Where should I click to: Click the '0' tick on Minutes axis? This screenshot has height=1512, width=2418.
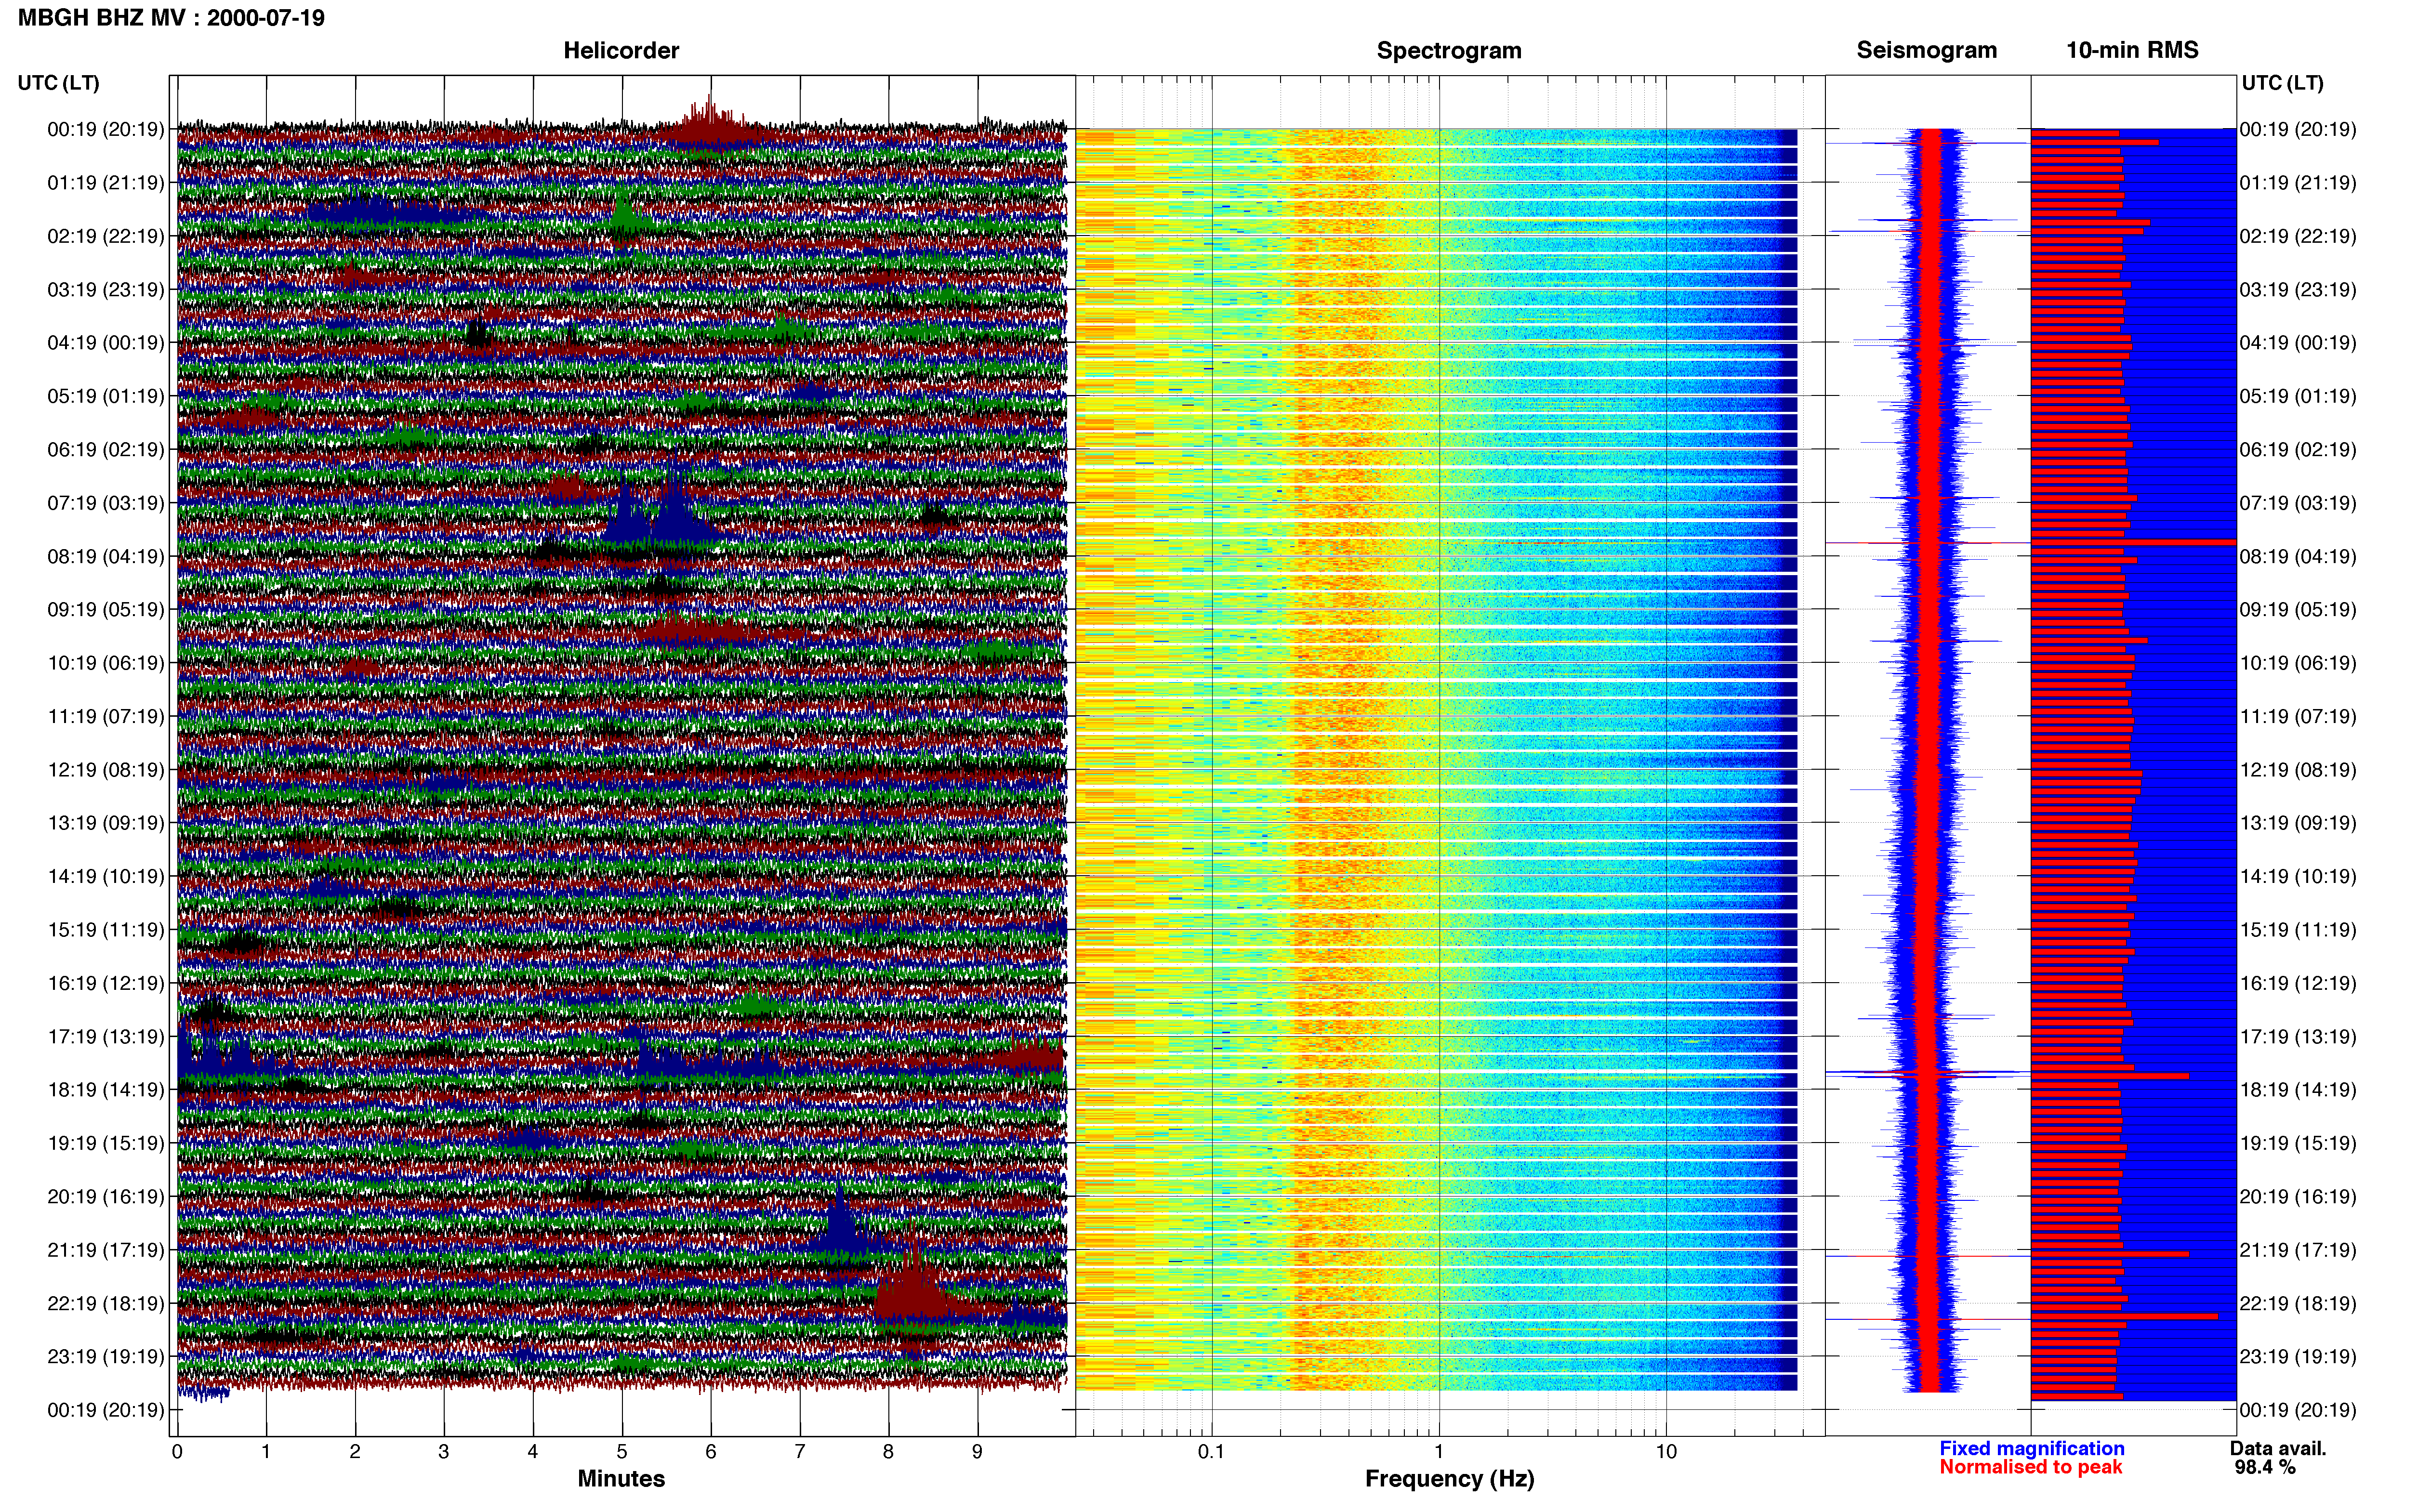click(x=177, y=1452)
